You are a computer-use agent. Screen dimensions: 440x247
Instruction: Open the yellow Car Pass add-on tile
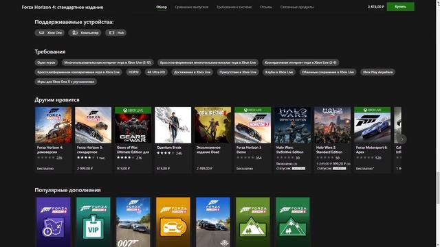pyautogui.click(x=173, y=222)
